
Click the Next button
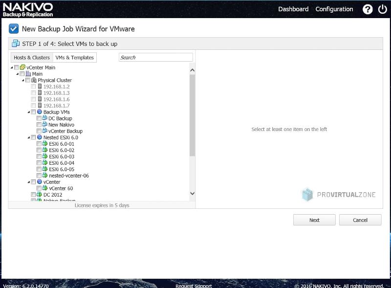(x=314, y=220)
